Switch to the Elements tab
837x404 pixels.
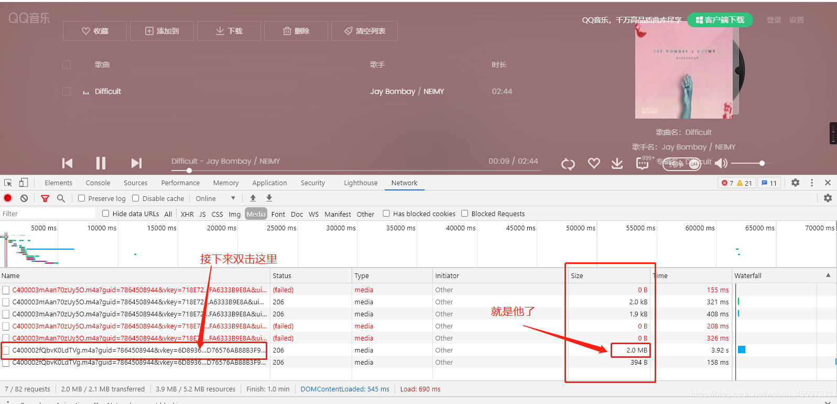click(x=59, y=183)
